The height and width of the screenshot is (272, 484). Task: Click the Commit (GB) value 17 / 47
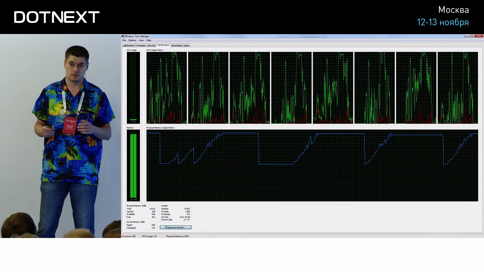(187, 220)
